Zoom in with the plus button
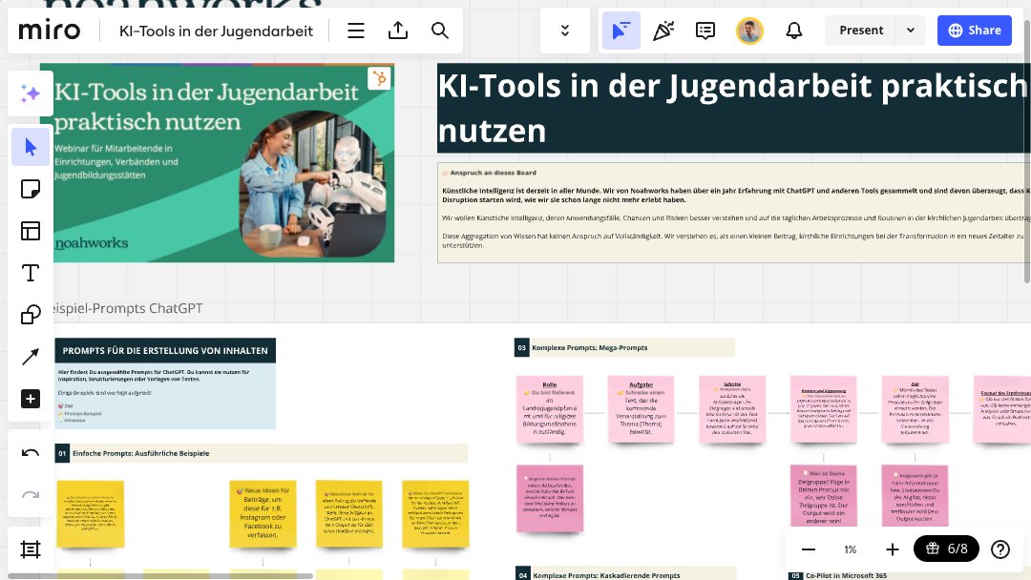This screenshot has width=1031, height=580. pos(893,549)
